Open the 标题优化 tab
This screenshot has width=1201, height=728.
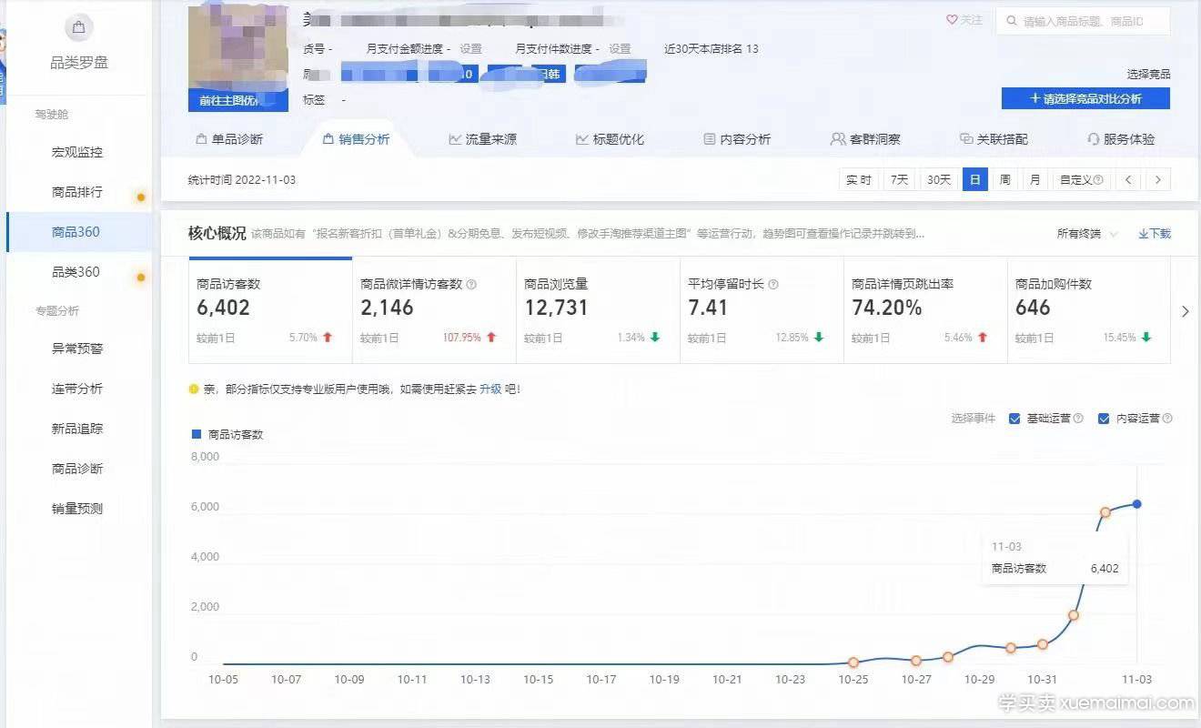pyautogui.click(x=610, y=139)
